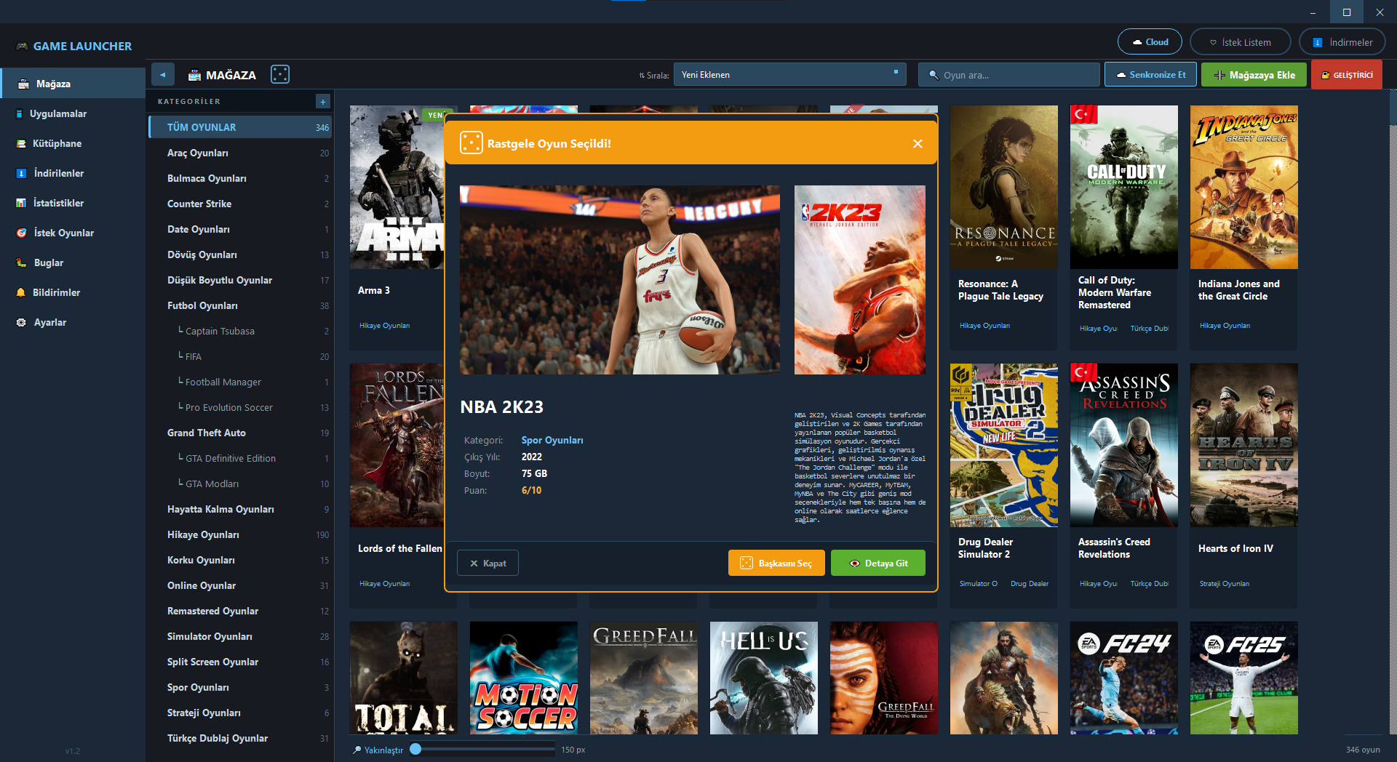Viewport: 1397px width, 762px height.
Task: Click the Spor Oyunları category link
Action: pyautogui.click(x=552, y=440)
